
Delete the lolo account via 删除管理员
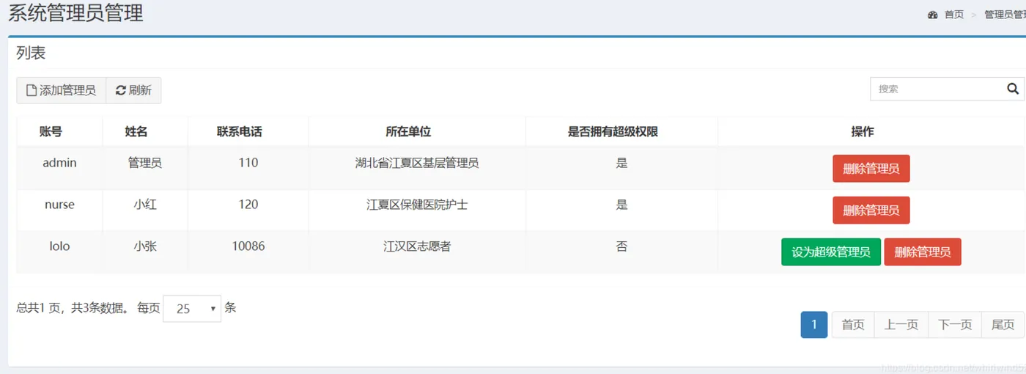(x=923, y=252)
